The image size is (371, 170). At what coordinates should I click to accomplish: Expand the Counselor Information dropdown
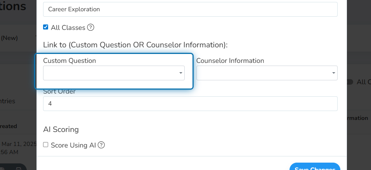(x=267, y=73)
